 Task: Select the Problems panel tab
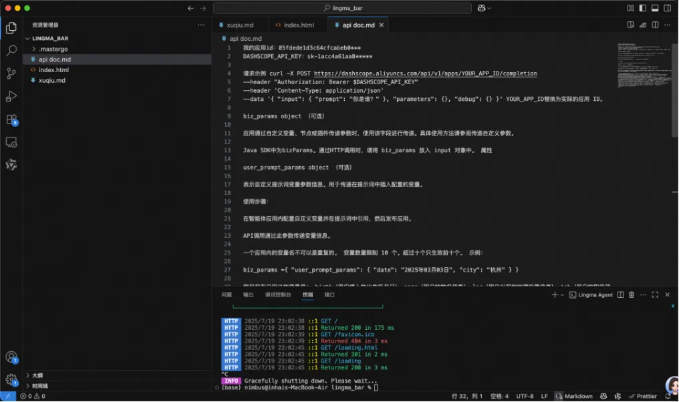point(227,294)
